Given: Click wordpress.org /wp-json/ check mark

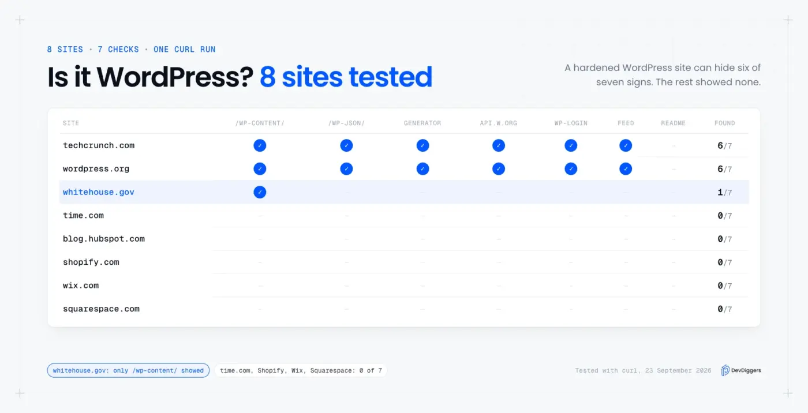Looking at the screenshot, I should [346, 169].
